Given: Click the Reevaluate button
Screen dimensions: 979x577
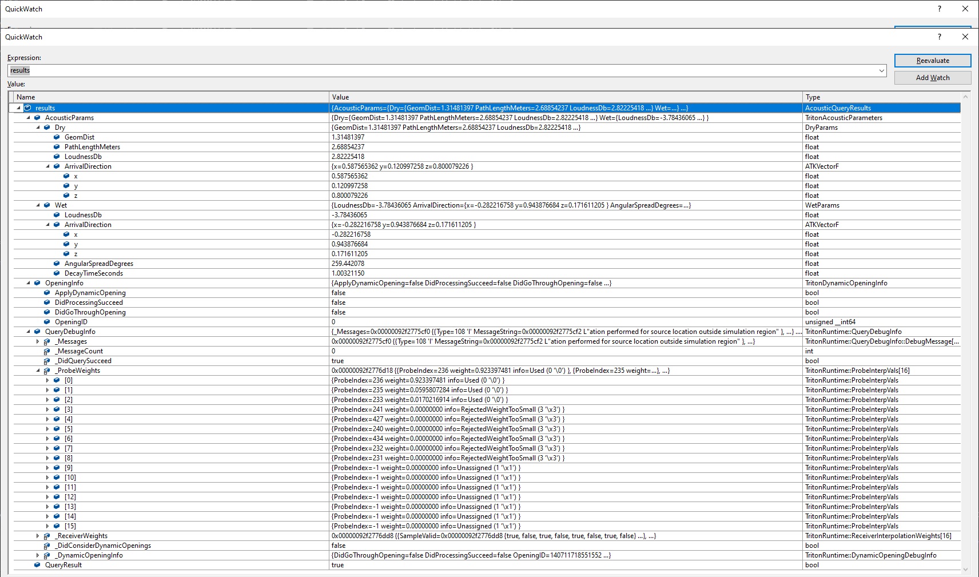Looking at the screenshot, I should (933, 61).
